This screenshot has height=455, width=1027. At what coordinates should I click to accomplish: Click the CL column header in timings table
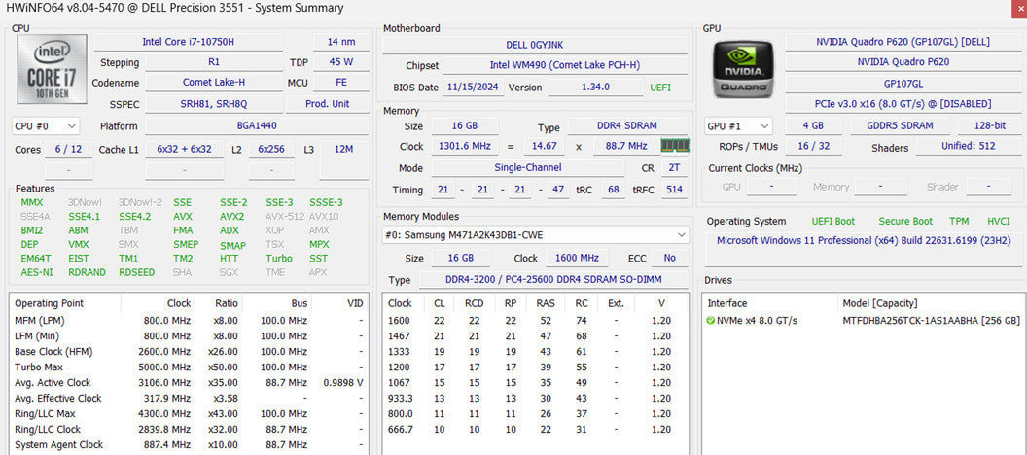pyautogui.click(x=439, y=303)
